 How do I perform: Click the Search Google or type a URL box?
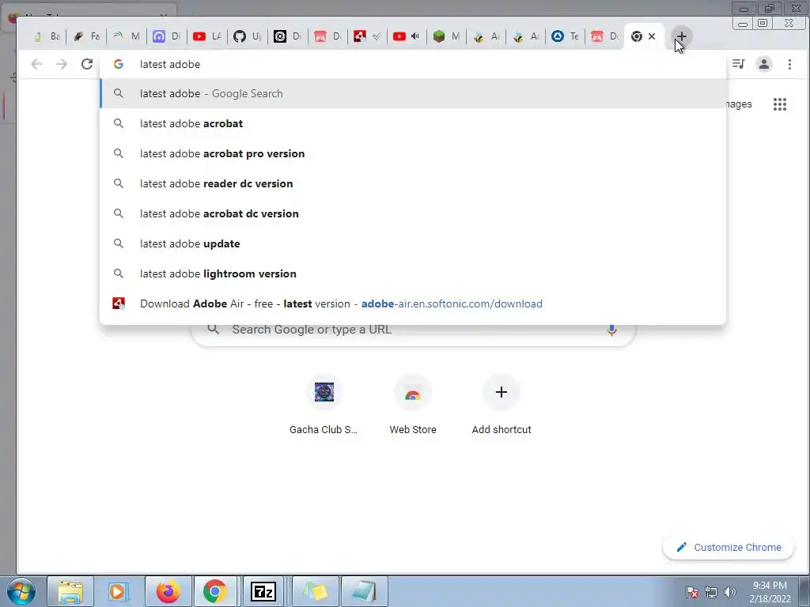click(413, 330)
